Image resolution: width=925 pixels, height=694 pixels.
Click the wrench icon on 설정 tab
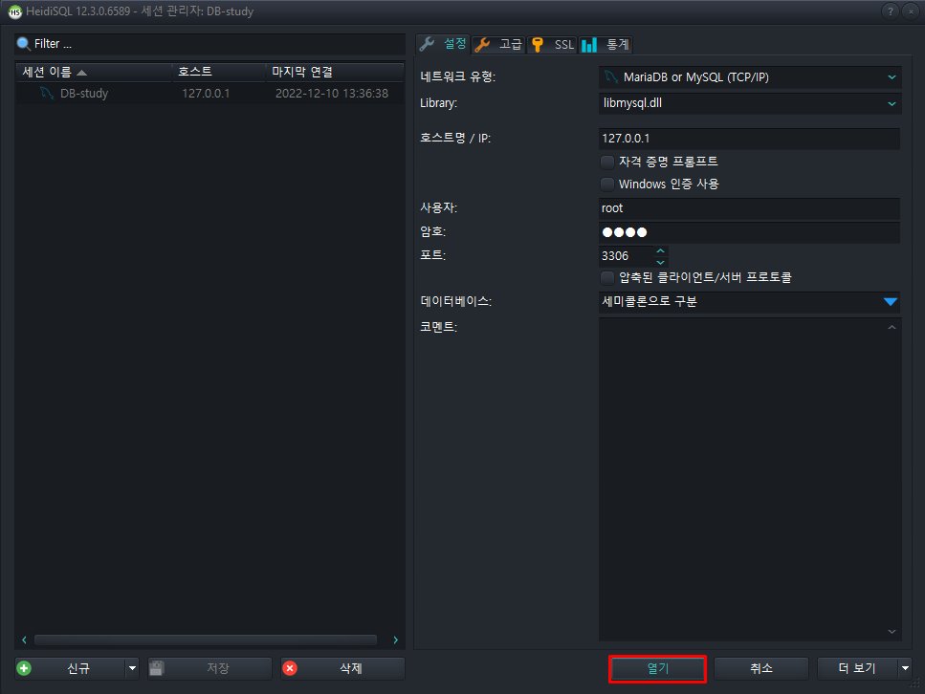pyautogui.click(x=427, y=44)
